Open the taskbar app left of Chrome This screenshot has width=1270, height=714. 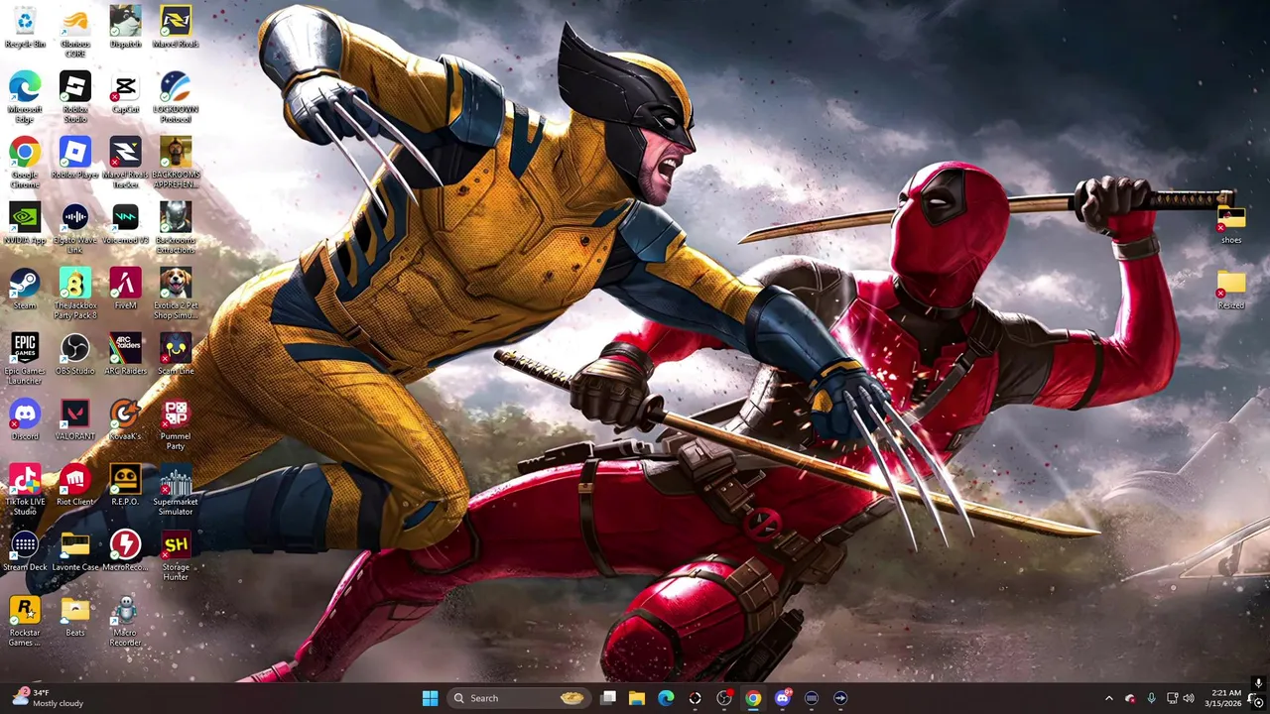point(724,698)
